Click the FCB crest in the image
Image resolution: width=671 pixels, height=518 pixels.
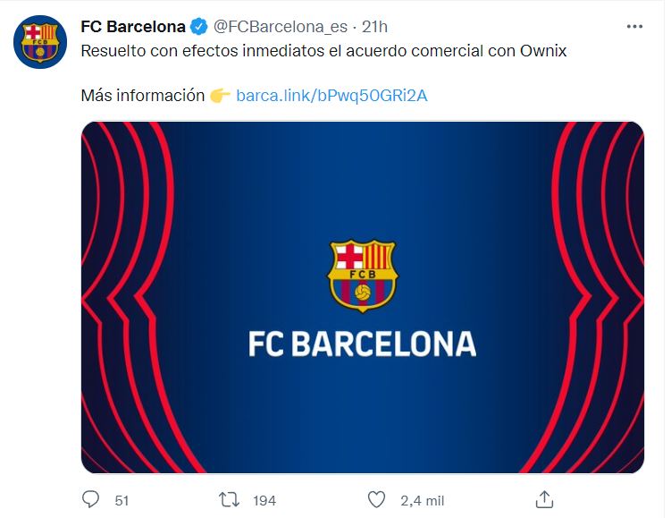tap(363, 276)
